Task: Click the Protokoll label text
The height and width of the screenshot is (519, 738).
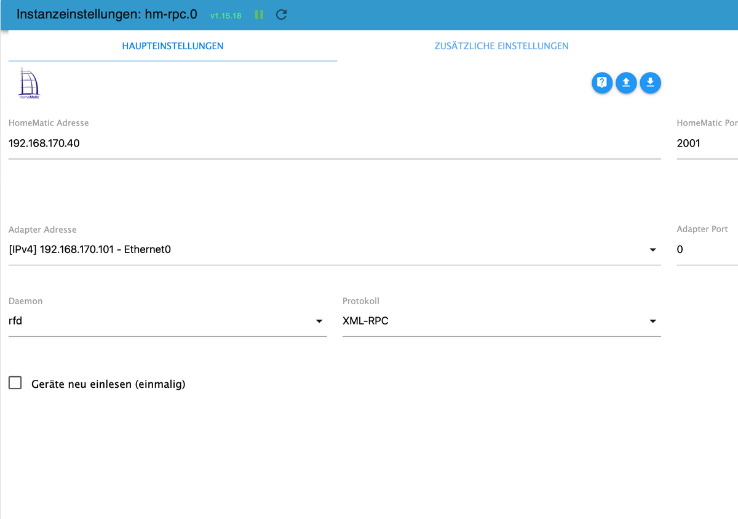Action: [x=361, y=301]
